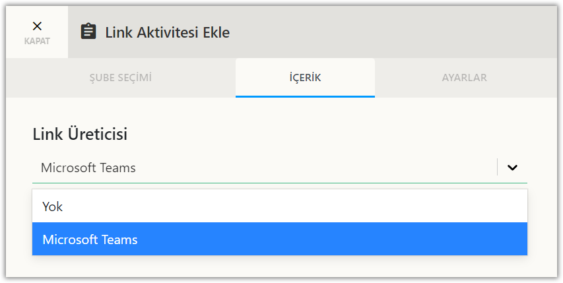Select the highlighted Microsoft Teams option
This screenshot has width=563, height=283.
coord(90,239)
